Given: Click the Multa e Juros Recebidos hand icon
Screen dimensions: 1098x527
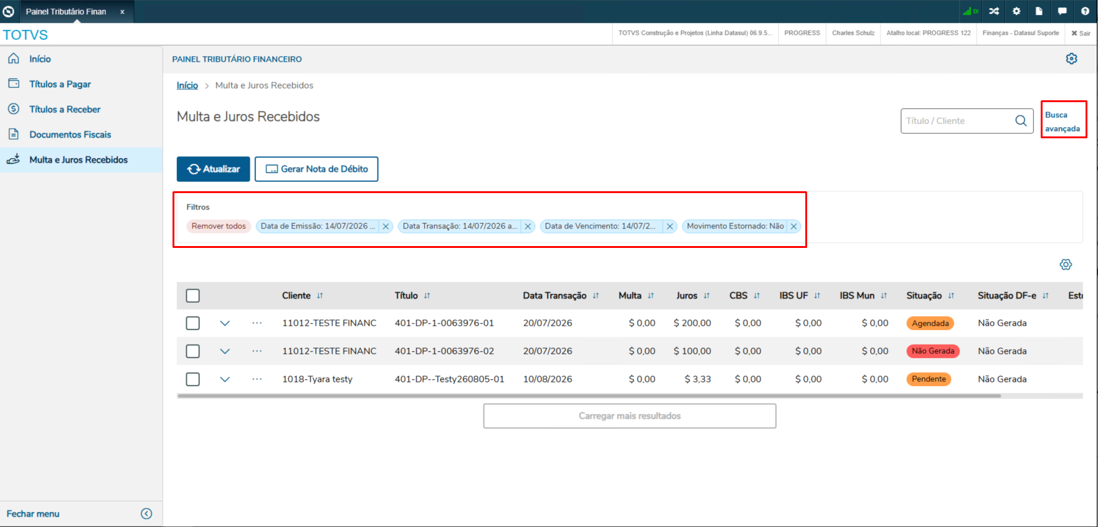Looking at the screenshot, I should coord(13,159).
